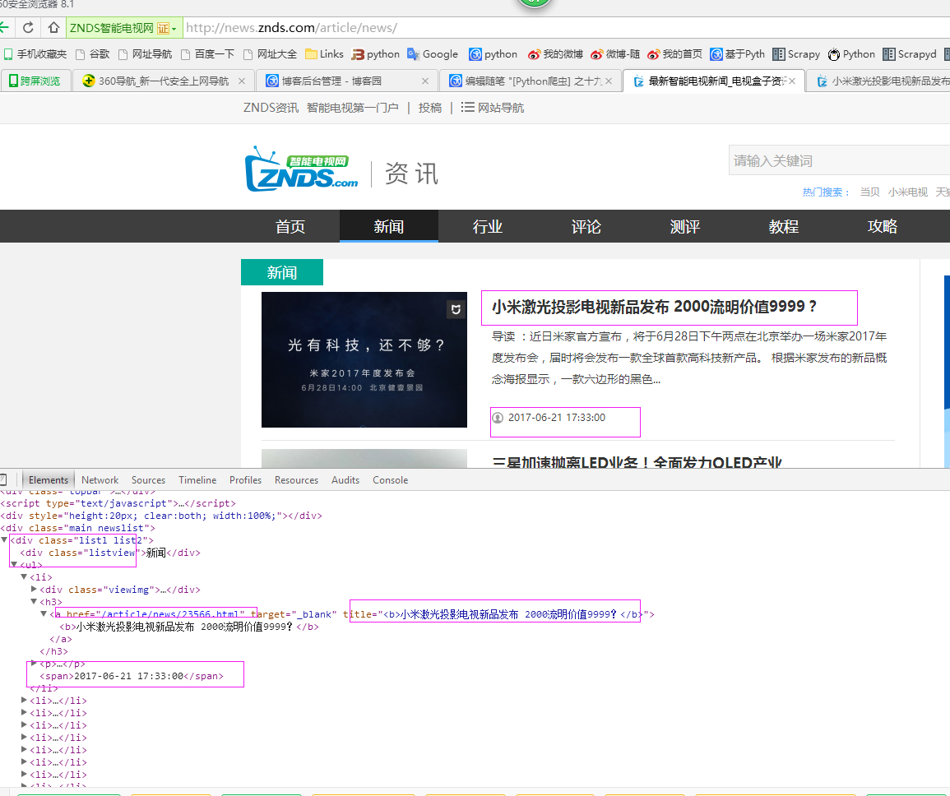Open the 测评 nav item
Viewport: 950px width, 796px height.
pyautogui.click(x=685, y=227)
